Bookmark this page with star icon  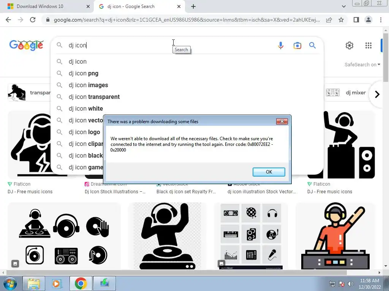pos(341,20)
